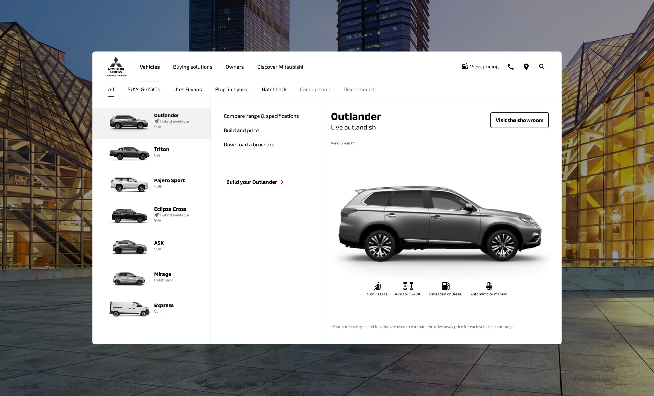Click the large Outlander heading
Screen dimensions: 654x396
pyautogui.click(x=356, y=117)
